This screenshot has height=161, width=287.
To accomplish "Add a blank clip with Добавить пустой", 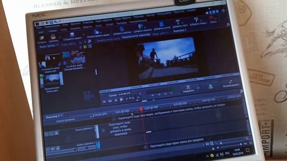I will pos(161,25).
